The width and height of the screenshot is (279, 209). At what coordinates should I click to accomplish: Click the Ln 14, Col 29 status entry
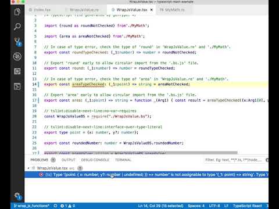(160, 206)
